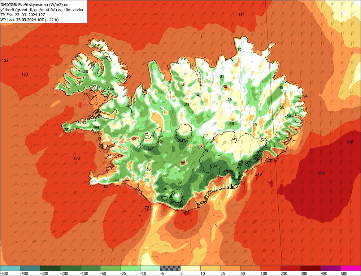The image size is (361, 276).
Task: Click the 15 value in the northeast
Action: [239, 49]
